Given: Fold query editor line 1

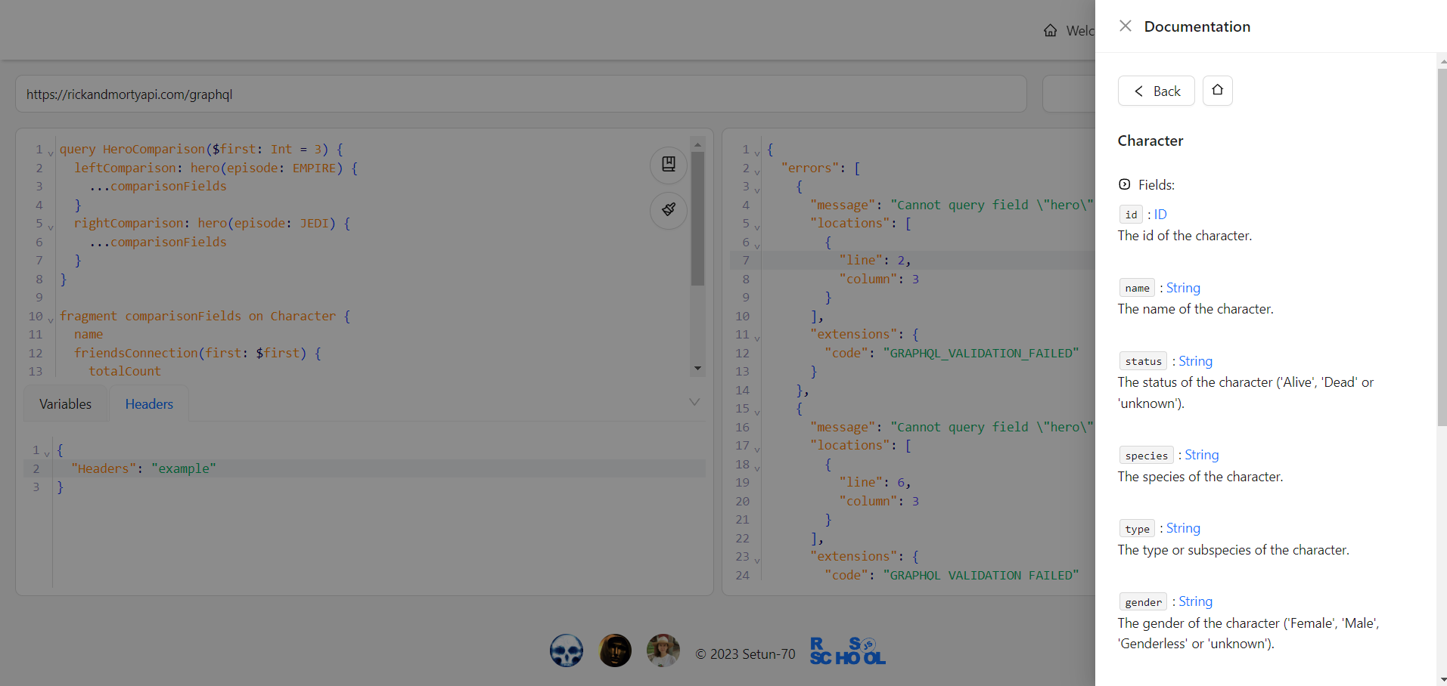Looking at the screenshot, I should click(51, 152).
